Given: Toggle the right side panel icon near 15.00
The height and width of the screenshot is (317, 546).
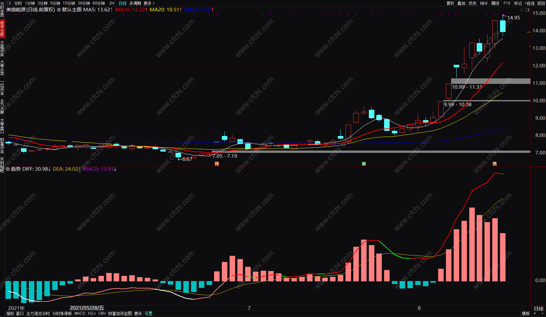Looking at the screenshot, I should pyautogui.click(x=528, y=10).
